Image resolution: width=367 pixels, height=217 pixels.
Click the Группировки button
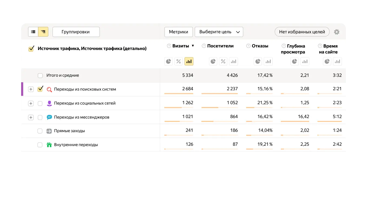(x=76, y=32)
